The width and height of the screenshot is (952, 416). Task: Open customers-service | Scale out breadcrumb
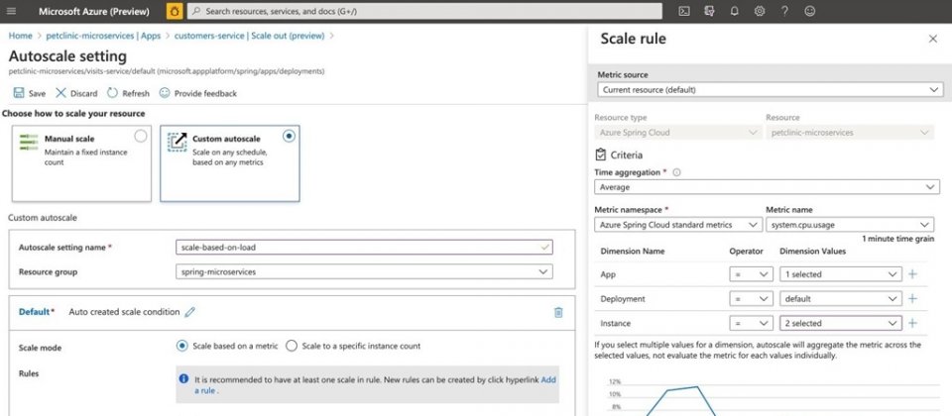(249, 36)
